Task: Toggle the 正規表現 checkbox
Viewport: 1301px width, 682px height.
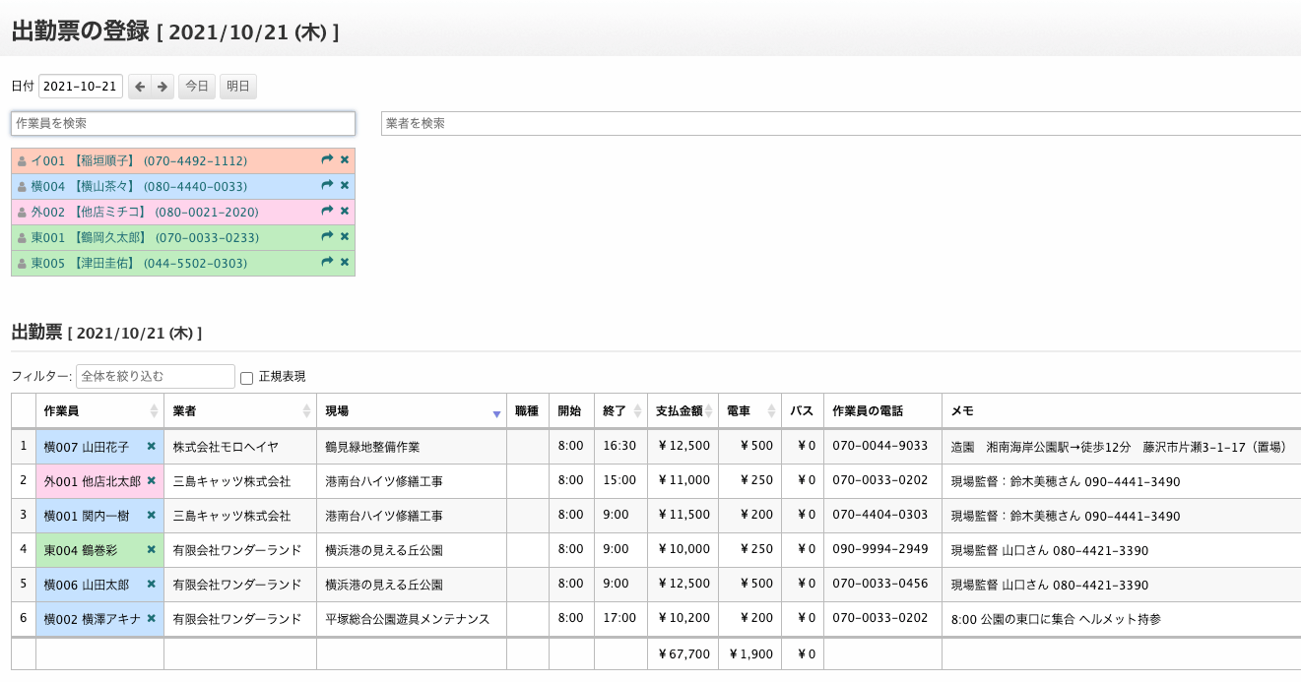Action: 246,377
